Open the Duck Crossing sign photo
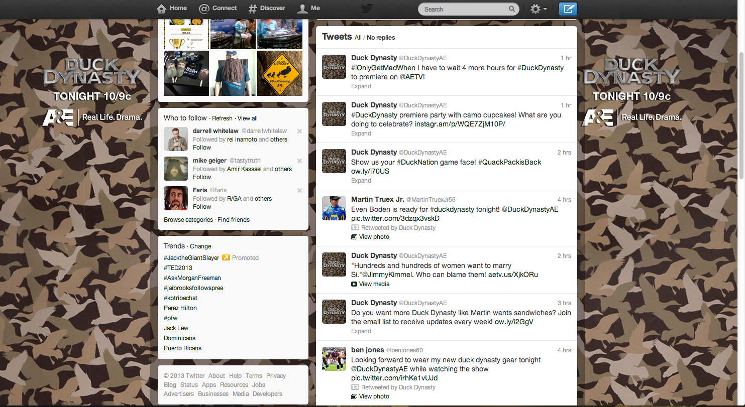This screenshot has height=407, width=745. point(280,73)
